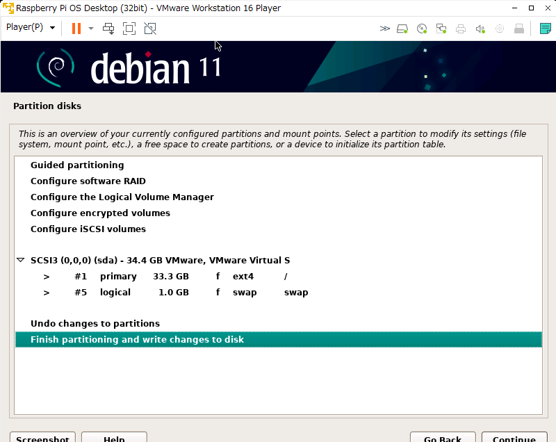Select partition #1 primary ext4 row
The image size is (556, 442).
click(x=279, y=277)
